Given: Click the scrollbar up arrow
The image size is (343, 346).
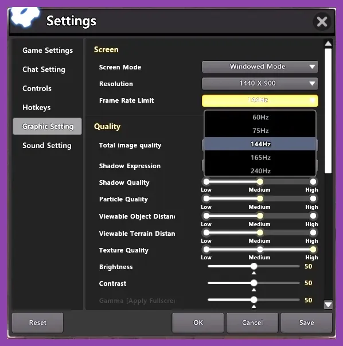Looking at the screenshot, I should [328, 44].
